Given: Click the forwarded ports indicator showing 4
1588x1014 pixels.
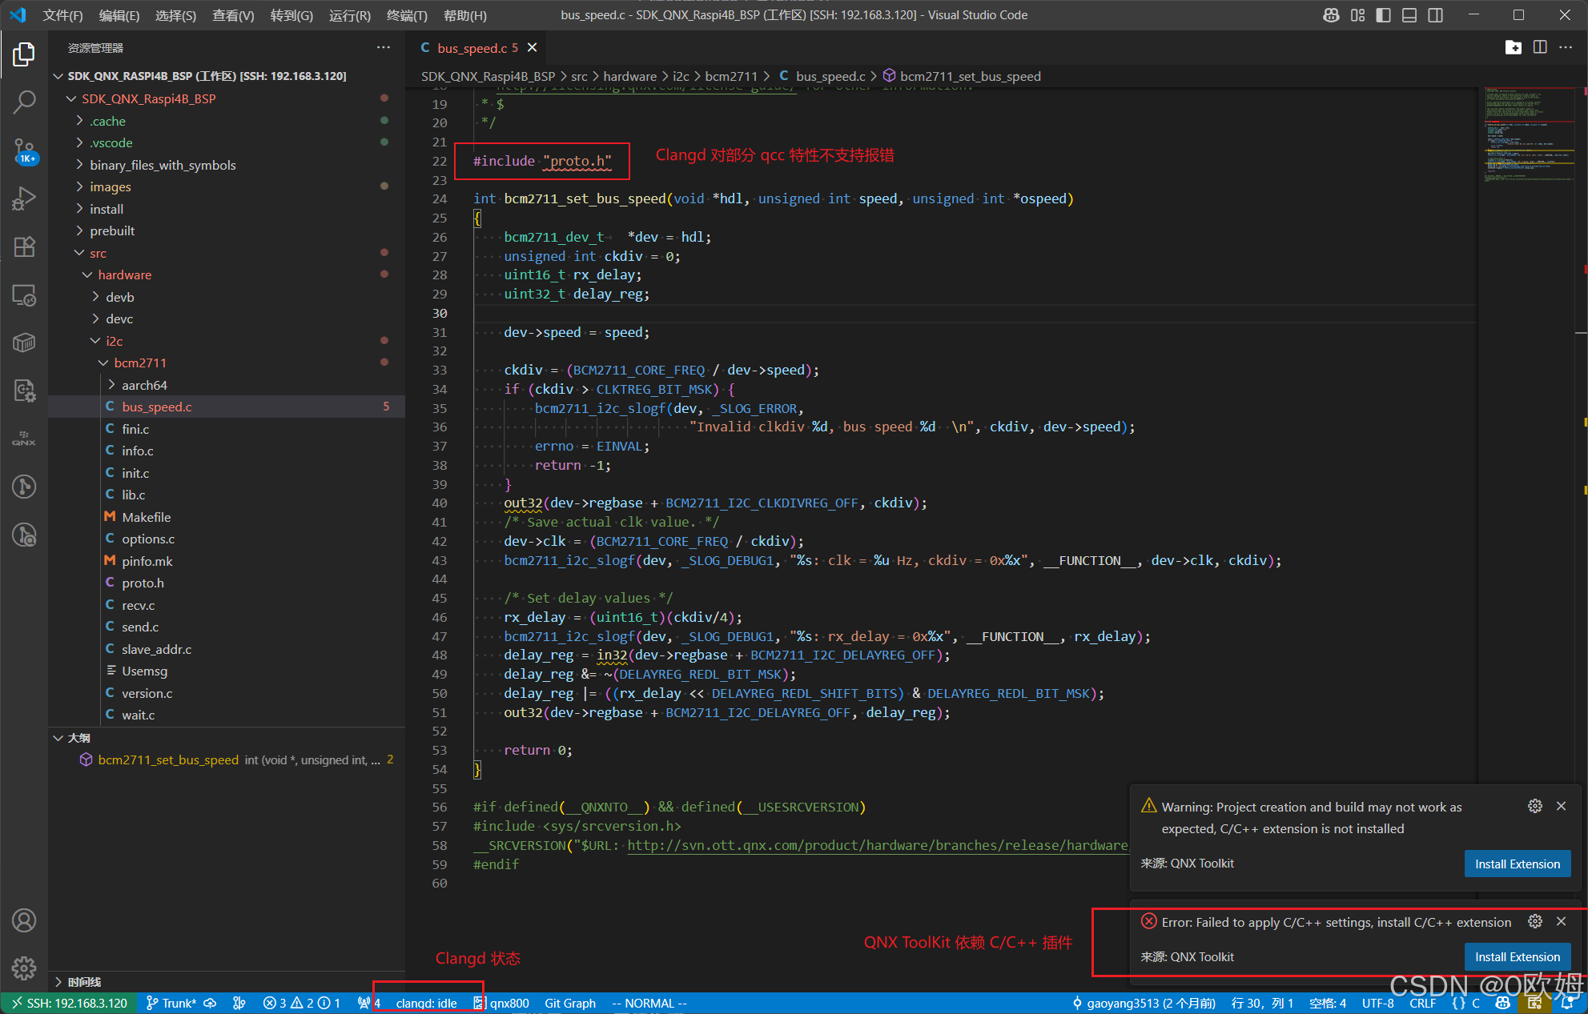Looking at the screenshot, I should pyautogui.click(x=368, y=1003).
